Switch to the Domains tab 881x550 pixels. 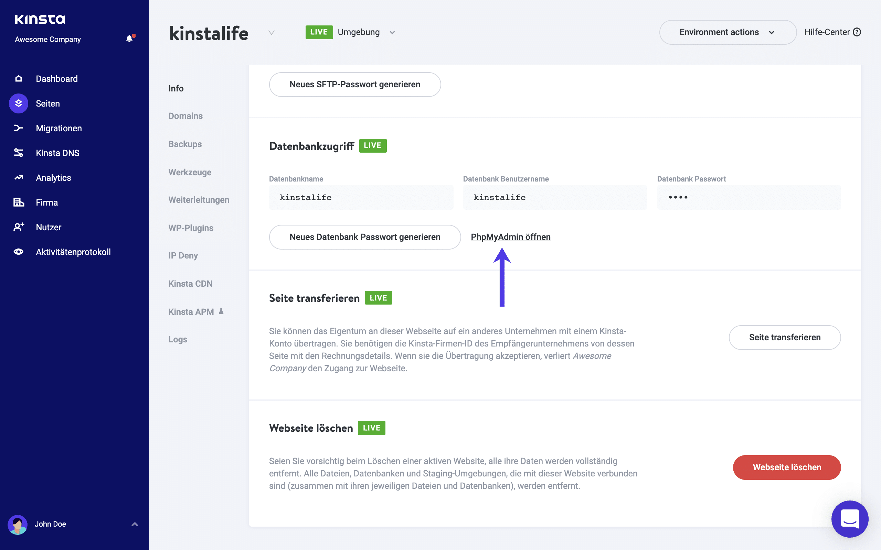(185, 116)
